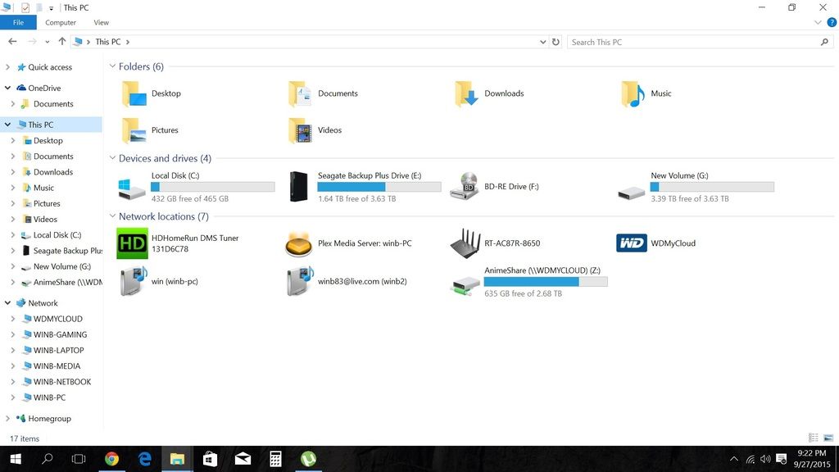Collapse the Folders (6) group
This screenshot has width=839, height=472.
112,66
